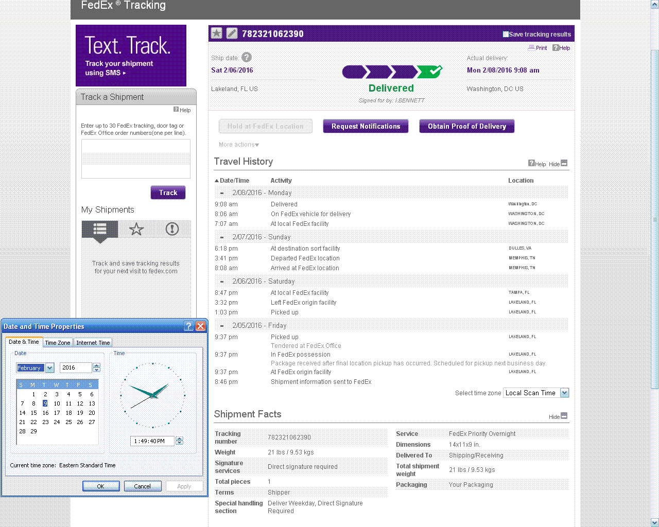Viewport: 659px width, 527px height.
Task: Click the pencil edit icon beside tracking number
Action: (232, 33)
